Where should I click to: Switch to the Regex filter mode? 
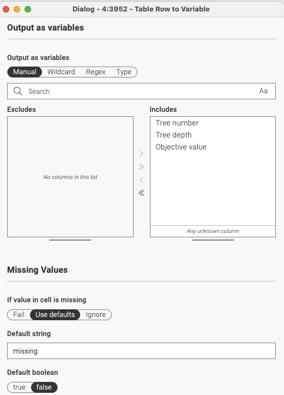tap(96, 72)
